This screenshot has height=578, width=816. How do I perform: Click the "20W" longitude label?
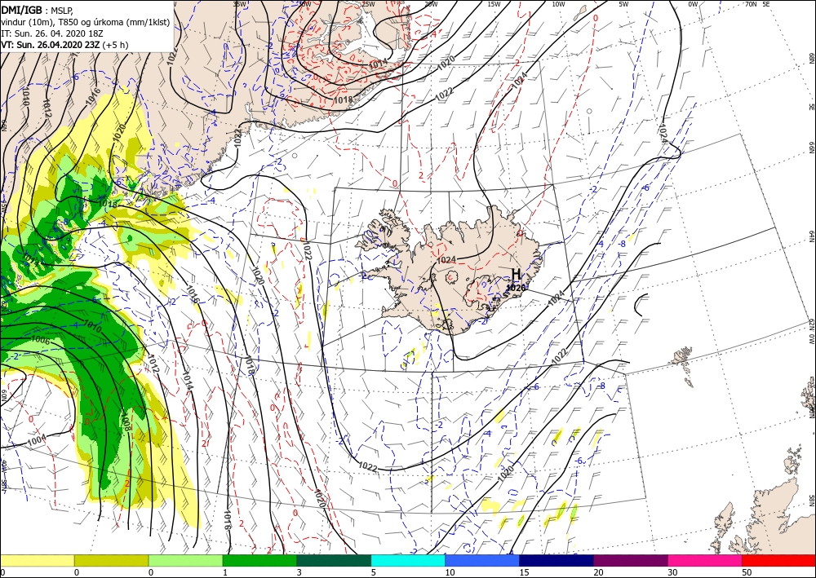(431, 4)
